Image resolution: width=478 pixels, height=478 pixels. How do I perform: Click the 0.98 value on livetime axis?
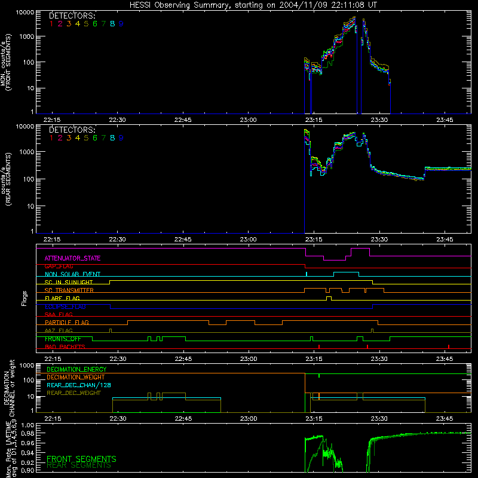coord(27,433)
